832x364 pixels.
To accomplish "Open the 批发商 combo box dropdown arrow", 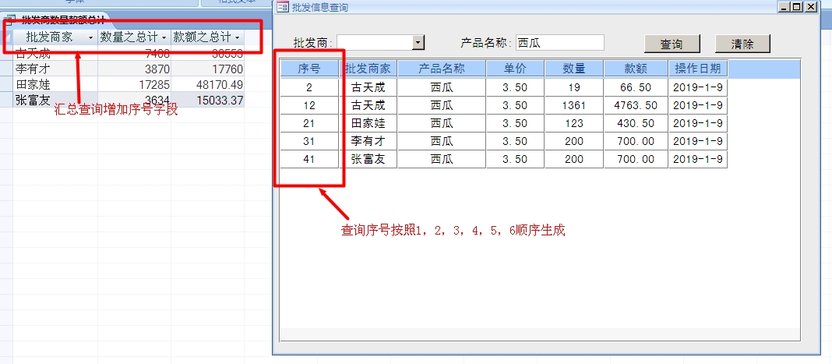I will point(418,42).
